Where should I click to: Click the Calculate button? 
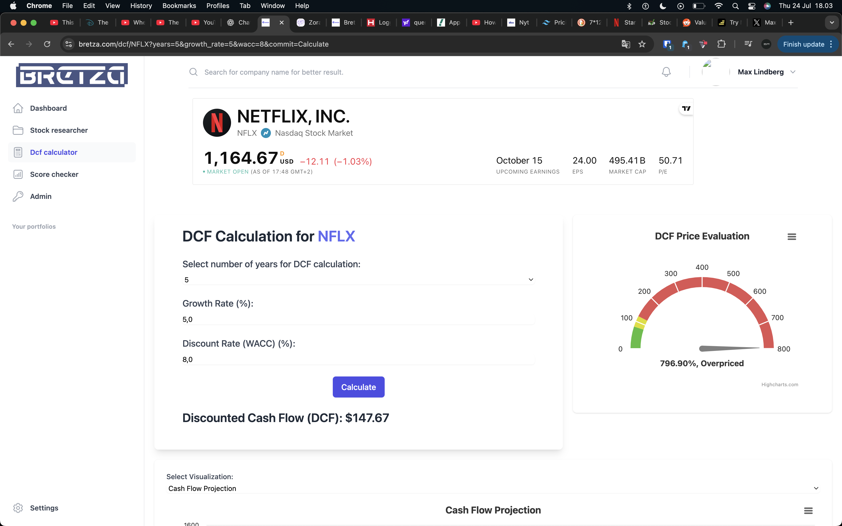click(x=358, y=387)
